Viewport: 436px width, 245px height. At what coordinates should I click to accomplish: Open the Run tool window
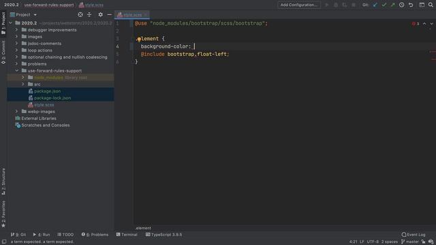pyautogui.click(x=42, y=234)
